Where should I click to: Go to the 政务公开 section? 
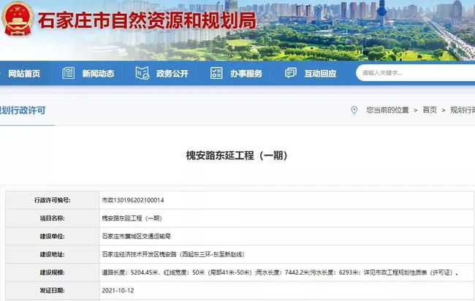click(172, 74)
